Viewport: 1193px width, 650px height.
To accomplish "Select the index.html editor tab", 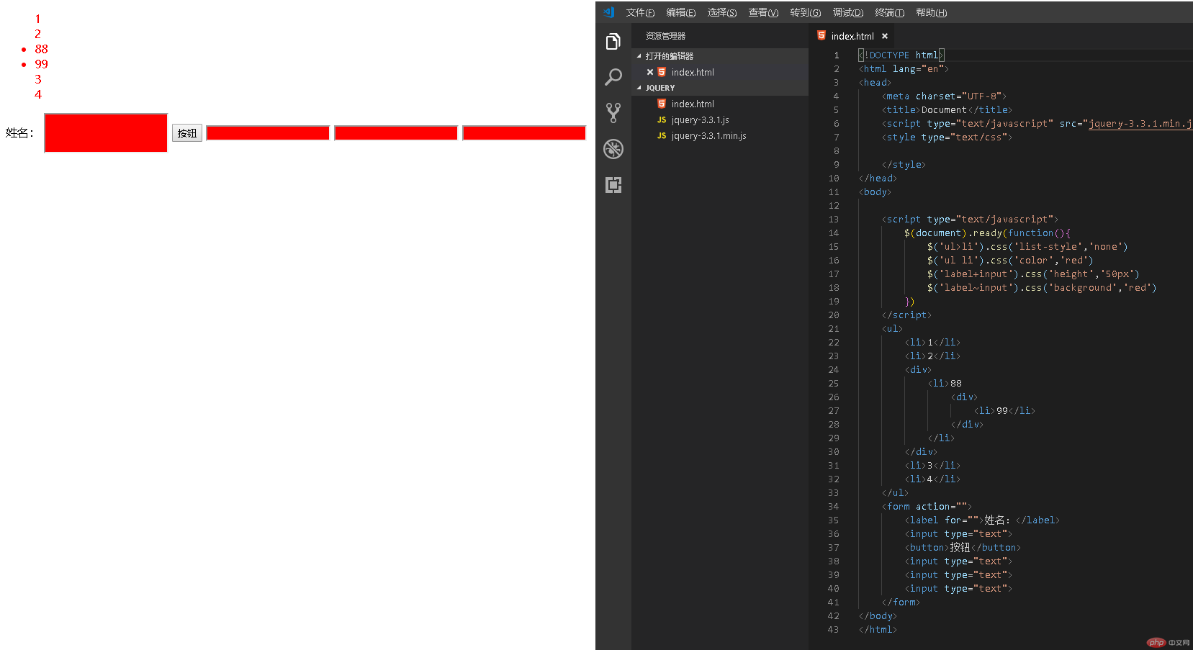I will pos(852,36).
